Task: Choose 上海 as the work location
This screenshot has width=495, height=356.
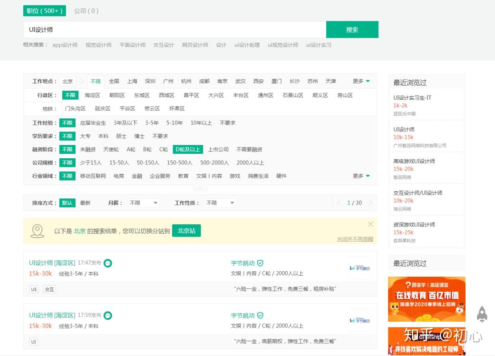Action: click(132, 81)
